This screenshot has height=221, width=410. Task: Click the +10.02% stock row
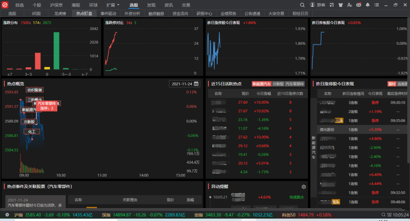[257, 111]
